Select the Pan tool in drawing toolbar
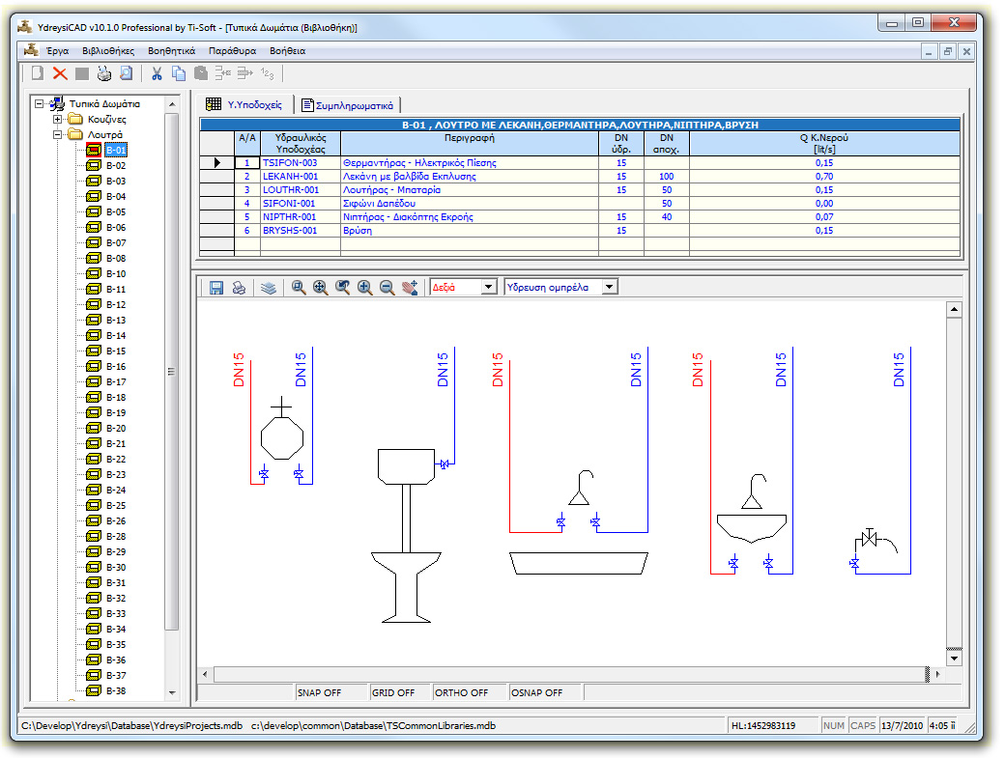Viewport: 1005px width, 758px height. (409, 287)
